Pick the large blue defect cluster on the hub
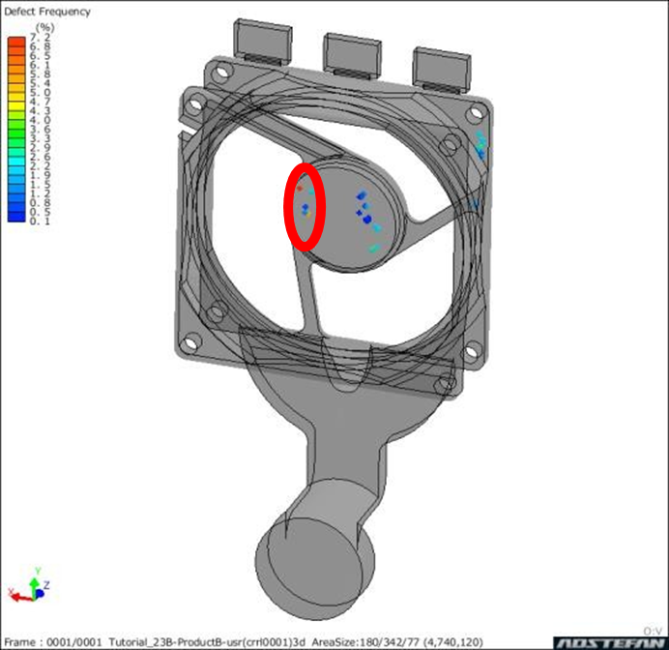Image resolution: width=669 pixels, height=650 pixels. tap(367, 219)
